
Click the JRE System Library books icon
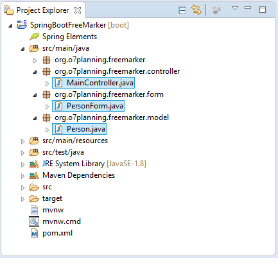(x=34, y=164)
